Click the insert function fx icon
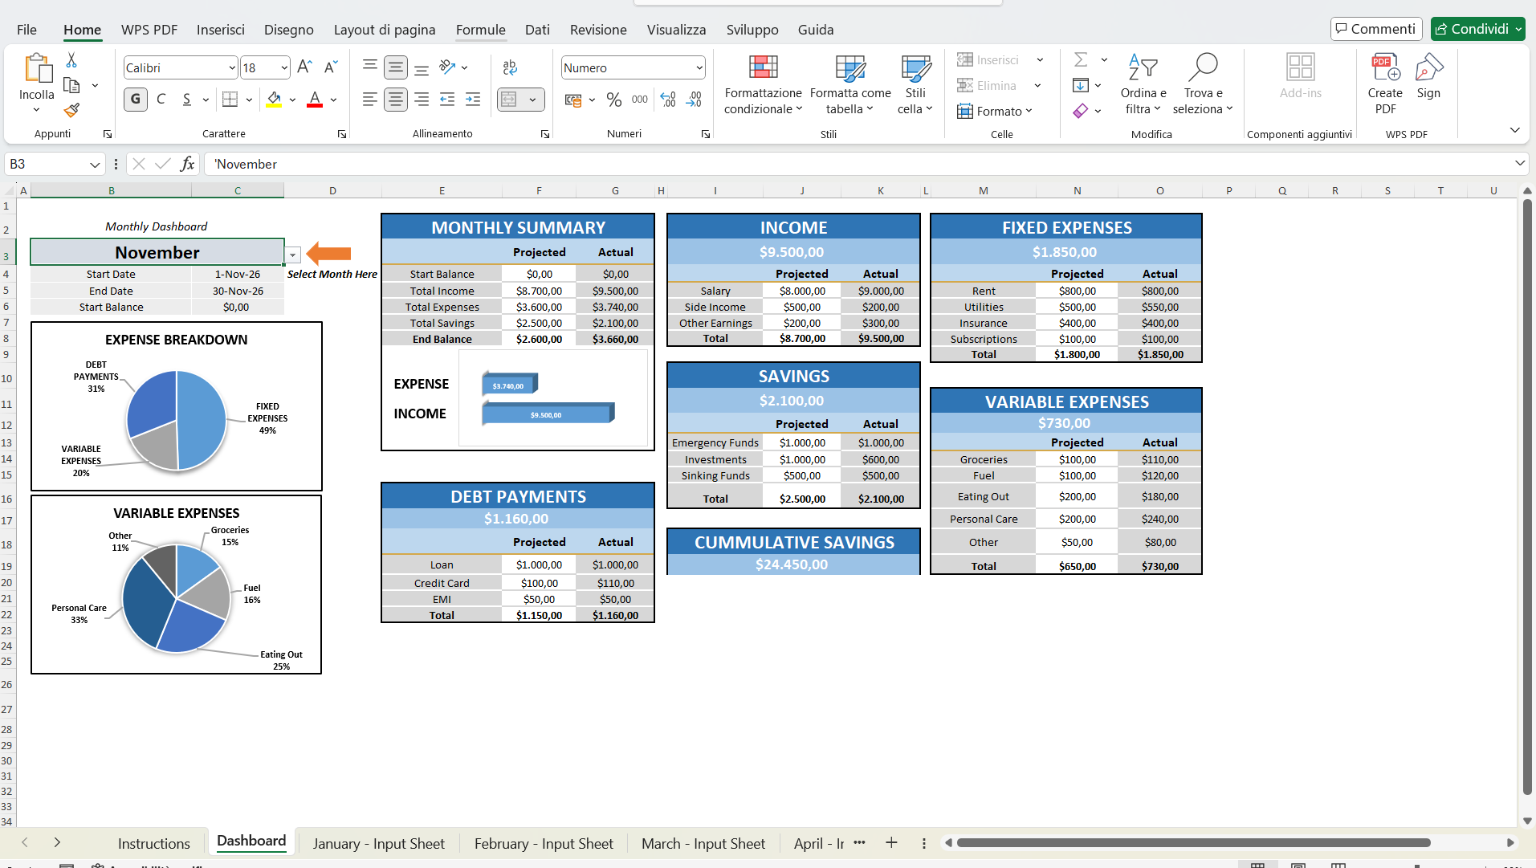This screenshot has width=1536, height=868. (187, 164)
